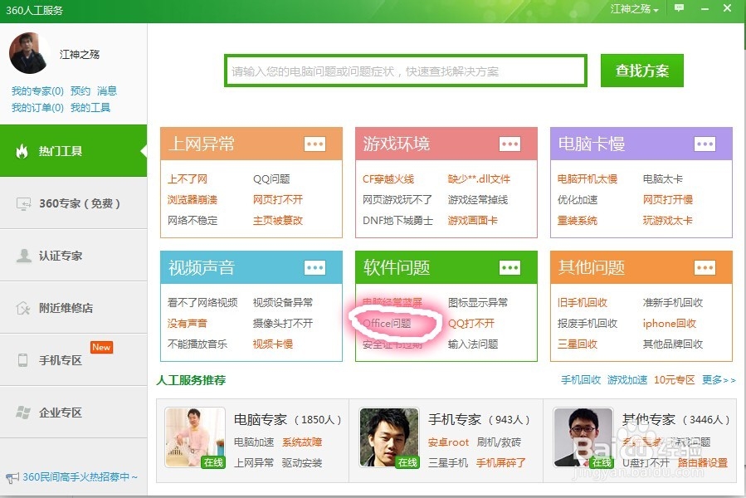Select the 热门工具 sidebar tab
746x498 pixels.
point(73,151)
